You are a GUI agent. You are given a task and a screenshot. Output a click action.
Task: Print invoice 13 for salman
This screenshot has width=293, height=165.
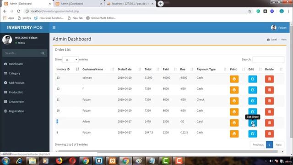234,79
